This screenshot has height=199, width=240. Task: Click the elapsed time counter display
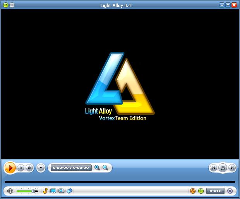tap(71, 168)
